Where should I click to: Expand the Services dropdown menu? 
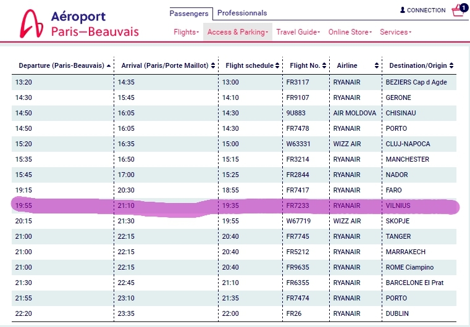click(395, 32)
